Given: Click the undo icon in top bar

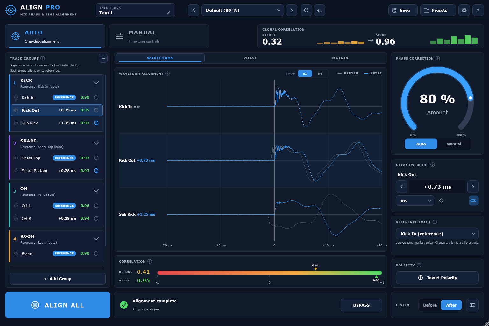Looking at the screenshot, I should pyautogui.click(x=319, y=10).
